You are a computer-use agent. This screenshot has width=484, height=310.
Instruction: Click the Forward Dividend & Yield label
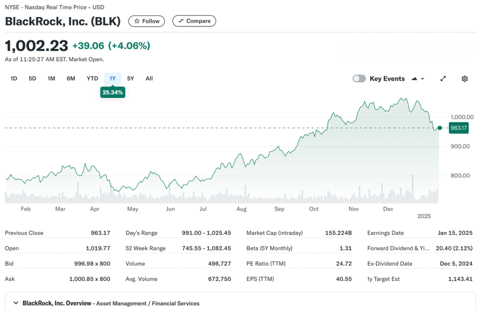tap(398, 248)
